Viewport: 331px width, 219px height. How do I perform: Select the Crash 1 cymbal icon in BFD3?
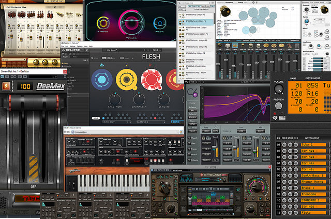tap(266, 45)
